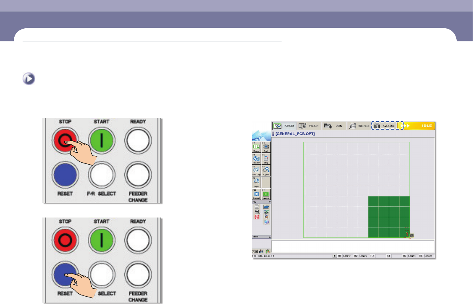Open the F11 Layout tool

[x=266, y=194]
